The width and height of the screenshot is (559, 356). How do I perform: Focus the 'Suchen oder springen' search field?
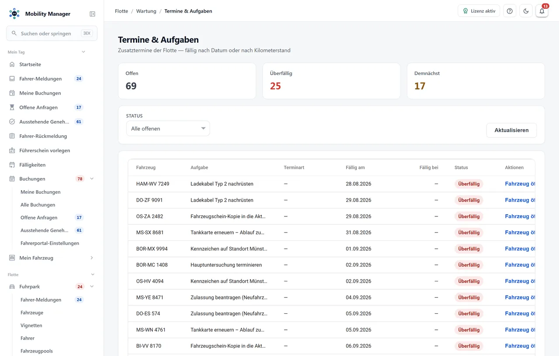(52, 33)
